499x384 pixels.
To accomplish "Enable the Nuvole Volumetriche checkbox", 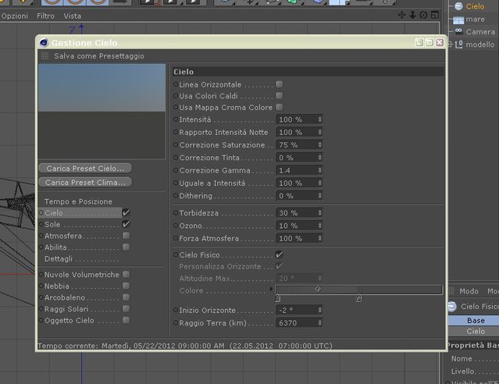I will (x=126, y=274).
